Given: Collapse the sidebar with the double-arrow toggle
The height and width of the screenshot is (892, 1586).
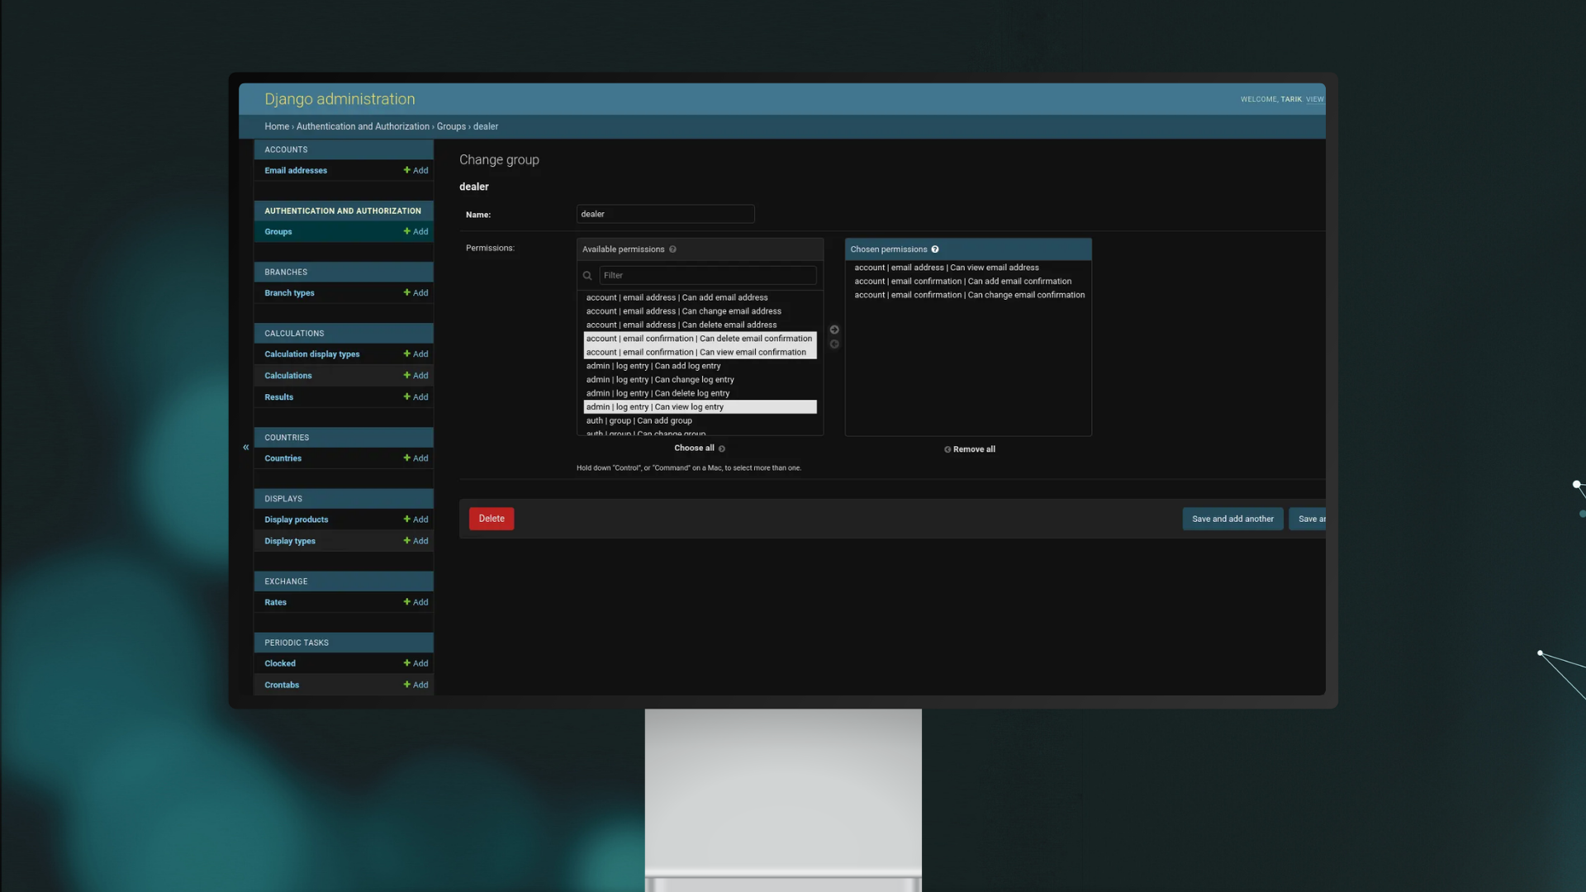Looking at the screenshot, I should click(245, 447).
